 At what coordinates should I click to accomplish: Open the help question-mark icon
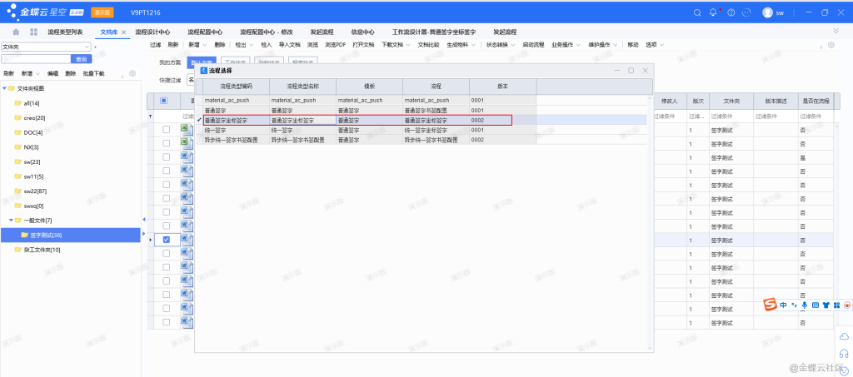point(731,12)
